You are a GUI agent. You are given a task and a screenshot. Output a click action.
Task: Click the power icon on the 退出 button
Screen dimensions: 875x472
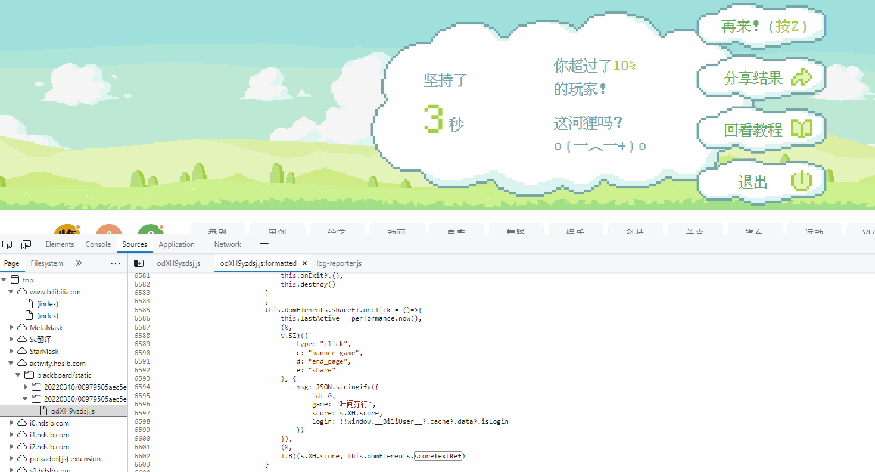[x=802, y=181]
